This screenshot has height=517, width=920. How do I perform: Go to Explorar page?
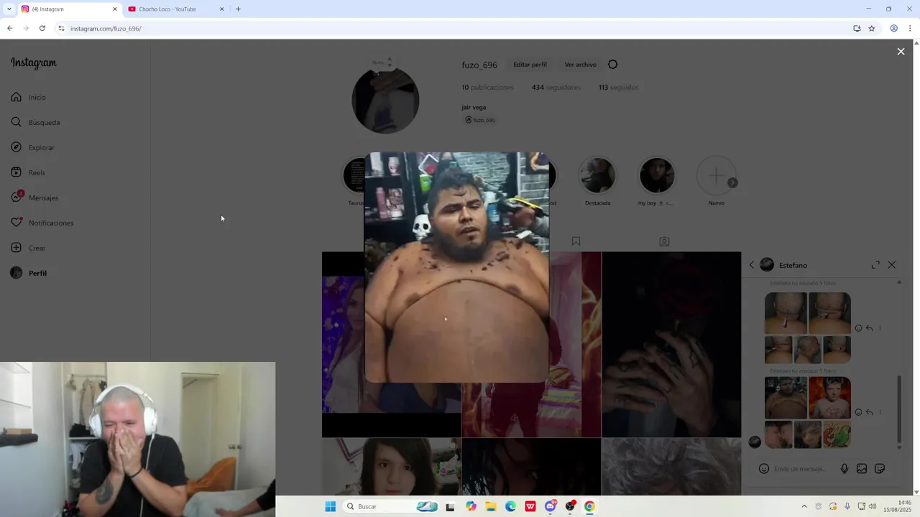[x=33, y=147]
